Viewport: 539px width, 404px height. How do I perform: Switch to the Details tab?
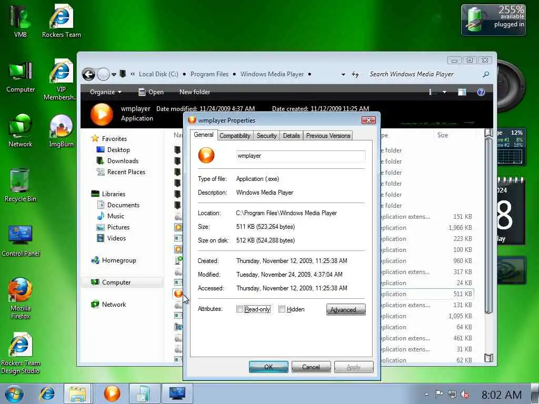291,136
